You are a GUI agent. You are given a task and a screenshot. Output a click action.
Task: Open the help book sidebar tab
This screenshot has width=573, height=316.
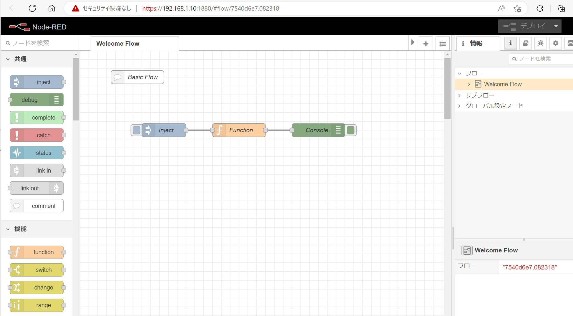[525, 43]
